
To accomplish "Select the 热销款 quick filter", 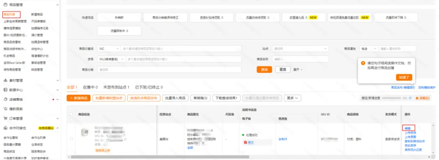I will pyautogui.click(x=119, y=17).
